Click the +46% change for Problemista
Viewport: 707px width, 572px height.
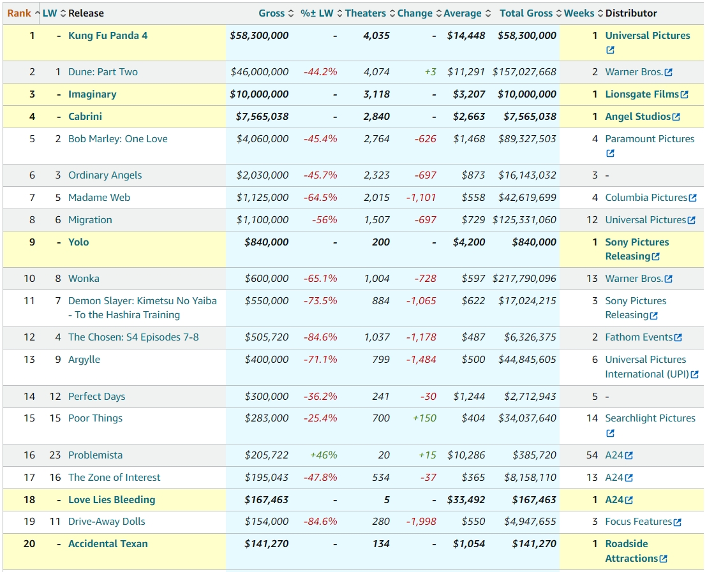pyautogui.click(x=324, y=455)
